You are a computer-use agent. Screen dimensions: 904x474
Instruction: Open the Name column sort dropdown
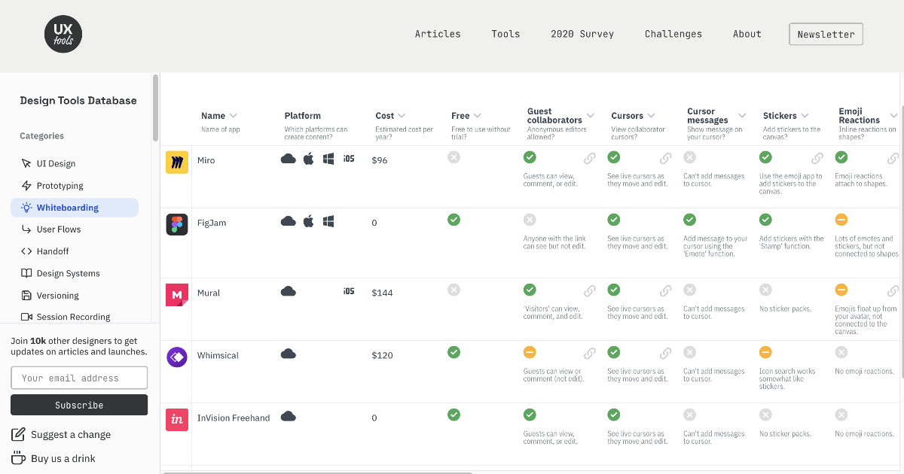[x=234, y=116]
